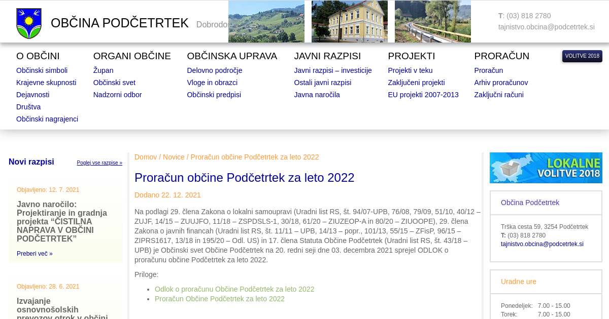Open the green hillside header photo

coord(266,22)
